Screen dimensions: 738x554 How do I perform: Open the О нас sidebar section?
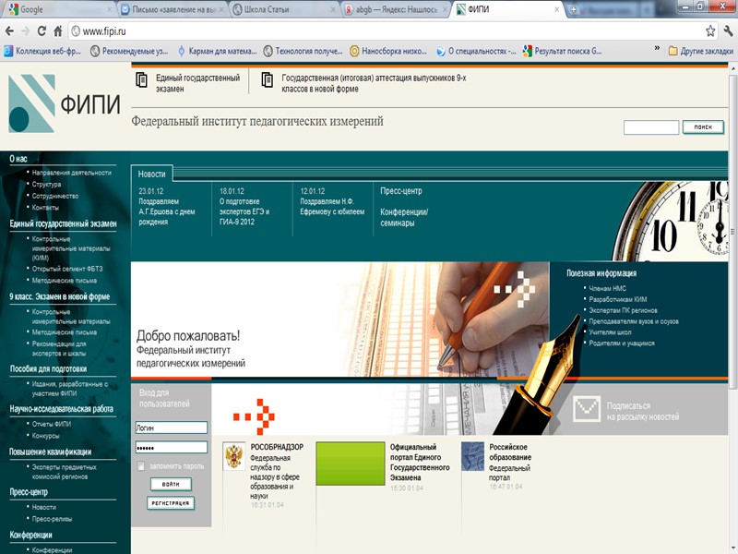pos(18,159)
